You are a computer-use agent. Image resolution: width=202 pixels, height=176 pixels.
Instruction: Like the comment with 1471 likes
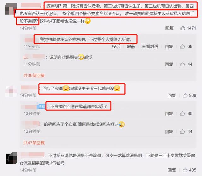pyautogui.click(x=183, y=28)
